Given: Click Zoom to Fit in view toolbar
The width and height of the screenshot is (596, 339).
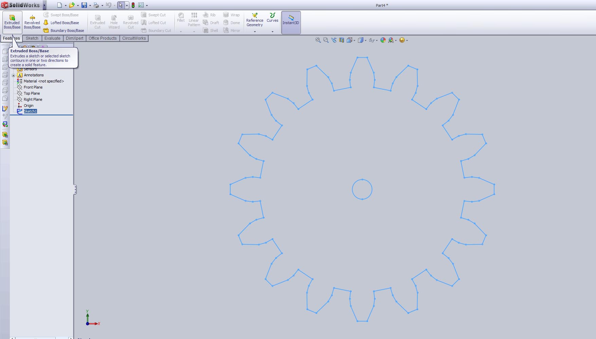Looking at the screenshot, I should [318, 40].
